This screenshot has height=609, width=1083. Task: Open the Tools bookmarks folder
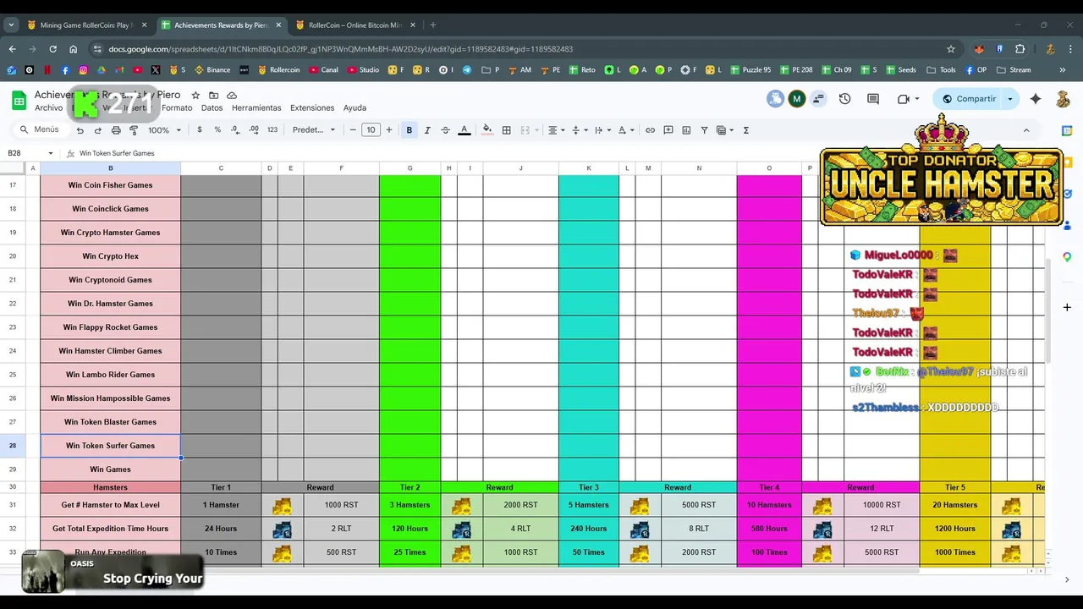pos(941,70)
